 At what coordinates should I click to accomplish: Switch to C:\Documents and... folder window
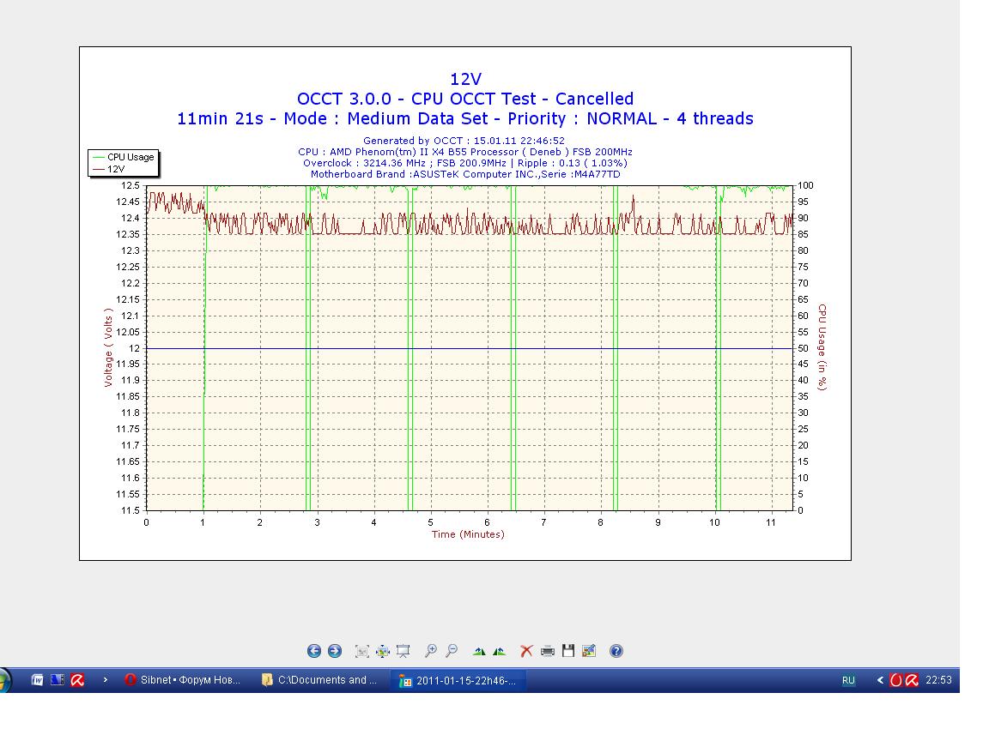(x=319, y=680)
